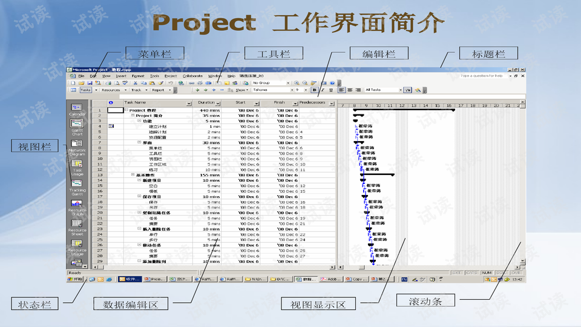
Task: Collapse the 基本操作 summary task
Action: click(133, 175)
